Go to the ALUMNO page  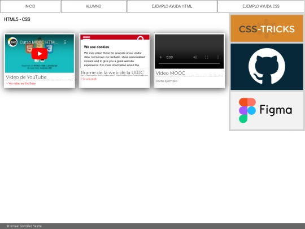(94, 6)
